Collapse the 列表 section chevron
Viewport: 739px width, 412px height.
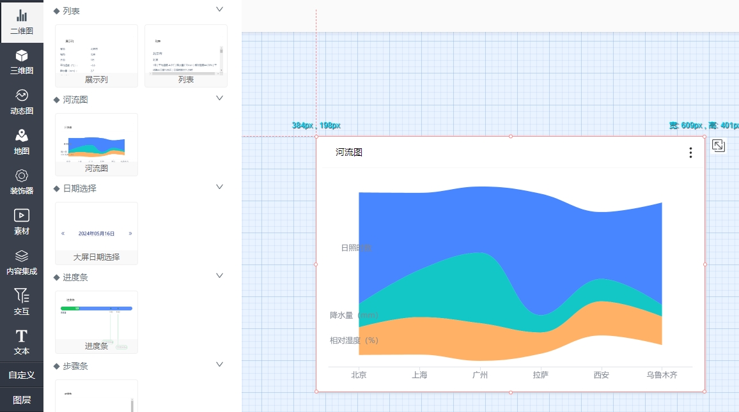pyautogui.click(x=219, y=10)
